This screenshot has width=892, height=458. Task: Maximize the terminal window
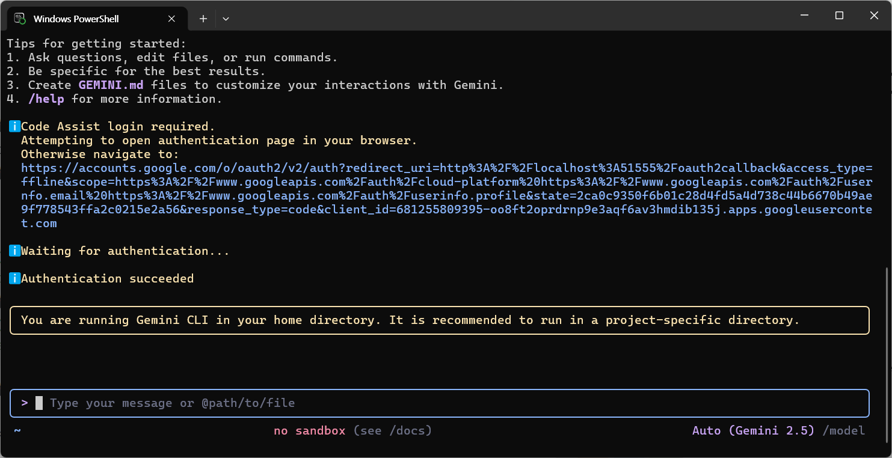pos(839,16)
